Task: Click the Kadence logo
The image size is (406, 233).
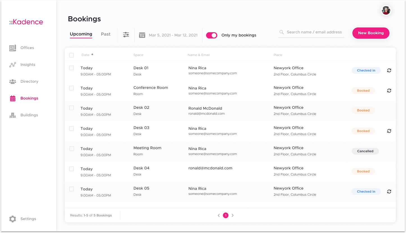Action: point(26,22)
